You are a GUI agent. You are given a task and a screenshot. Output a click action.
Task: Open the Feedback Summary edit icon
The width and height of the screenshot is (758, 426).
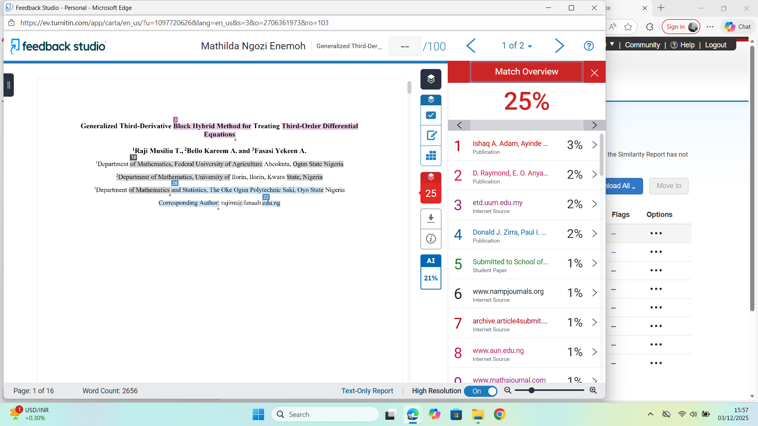coord(431,136)
